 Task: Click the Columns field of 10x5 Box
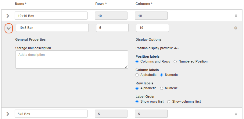152,28
